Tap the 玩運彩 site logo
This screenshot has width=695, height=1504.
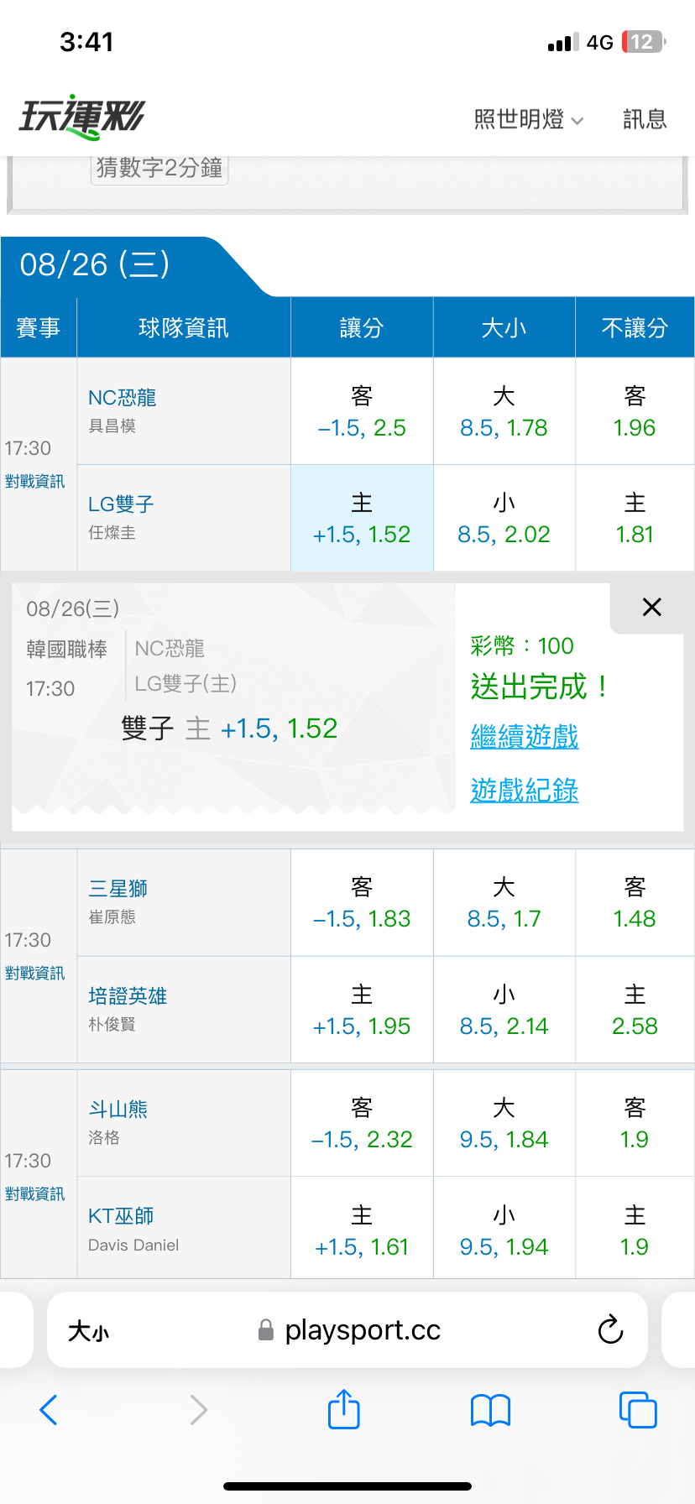[x=81, y=117]
